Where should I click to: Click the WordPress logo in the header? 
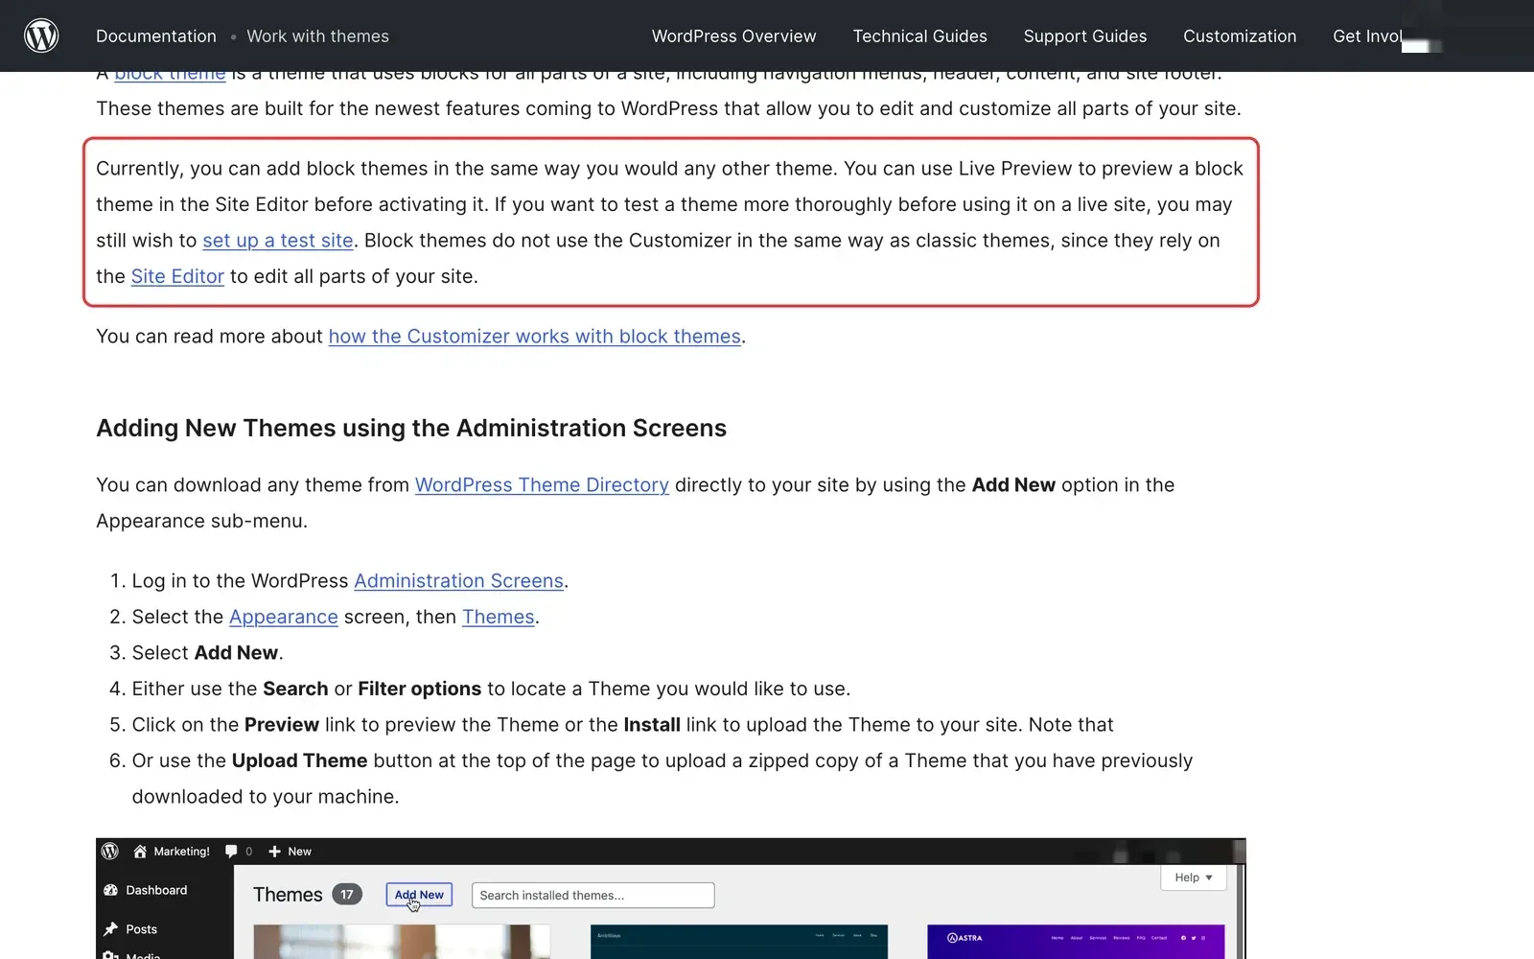tap(41, 35)
